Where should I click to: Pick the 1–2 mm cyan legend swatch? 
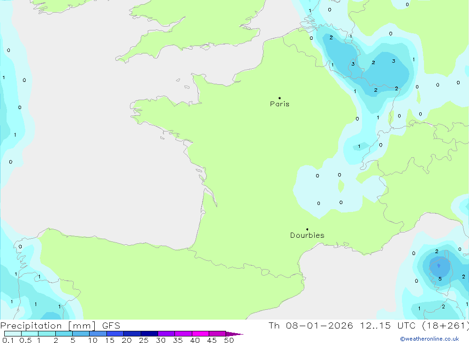pyautogui.click(x=47, y=334)
